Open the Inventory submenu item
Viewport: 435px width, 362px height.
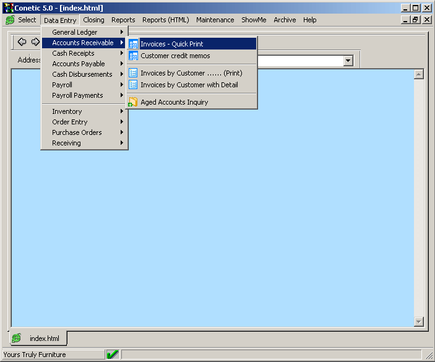(84, 111)
